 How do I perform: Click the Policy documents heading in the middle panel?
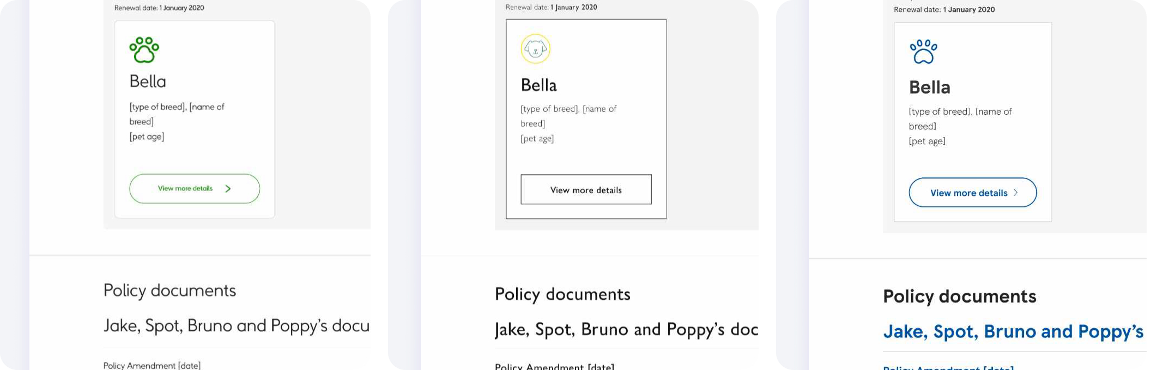(562, 294)
